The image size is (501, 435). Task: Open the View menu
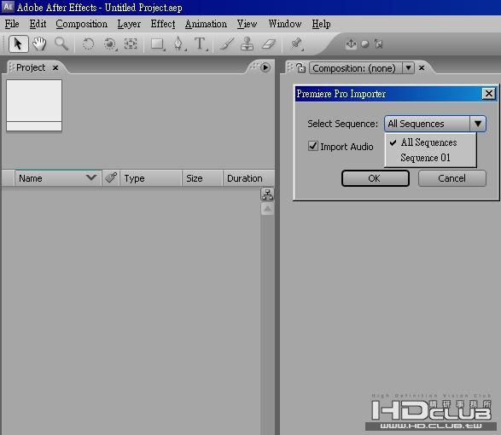pyautogui.click(x=247, y=24)
